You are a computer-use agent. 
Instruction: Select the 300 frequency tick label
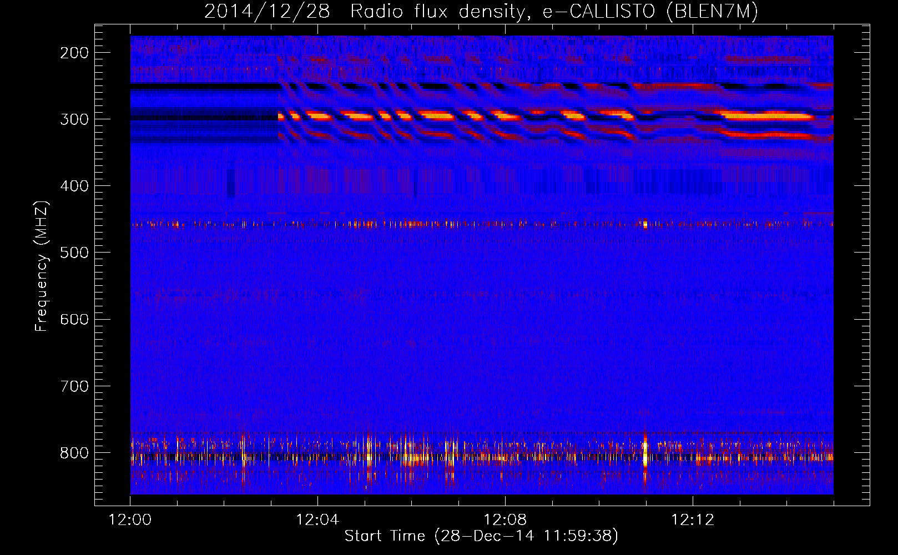pos(74,119)
